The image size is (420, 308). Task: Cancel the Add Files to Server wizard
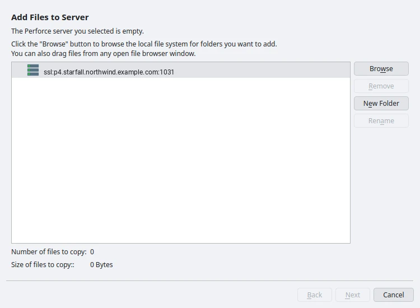pos(394,295)
